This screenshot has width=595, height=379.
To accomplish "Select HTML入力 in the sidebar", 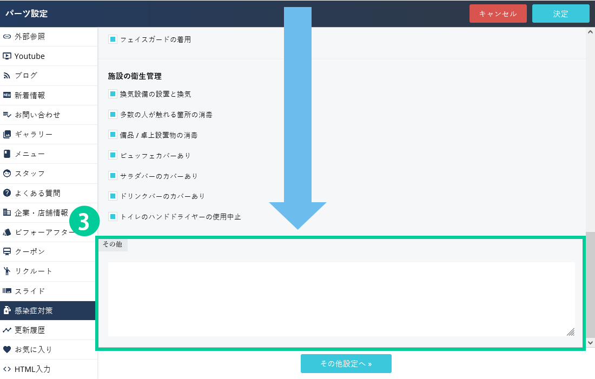I will 32,369.
